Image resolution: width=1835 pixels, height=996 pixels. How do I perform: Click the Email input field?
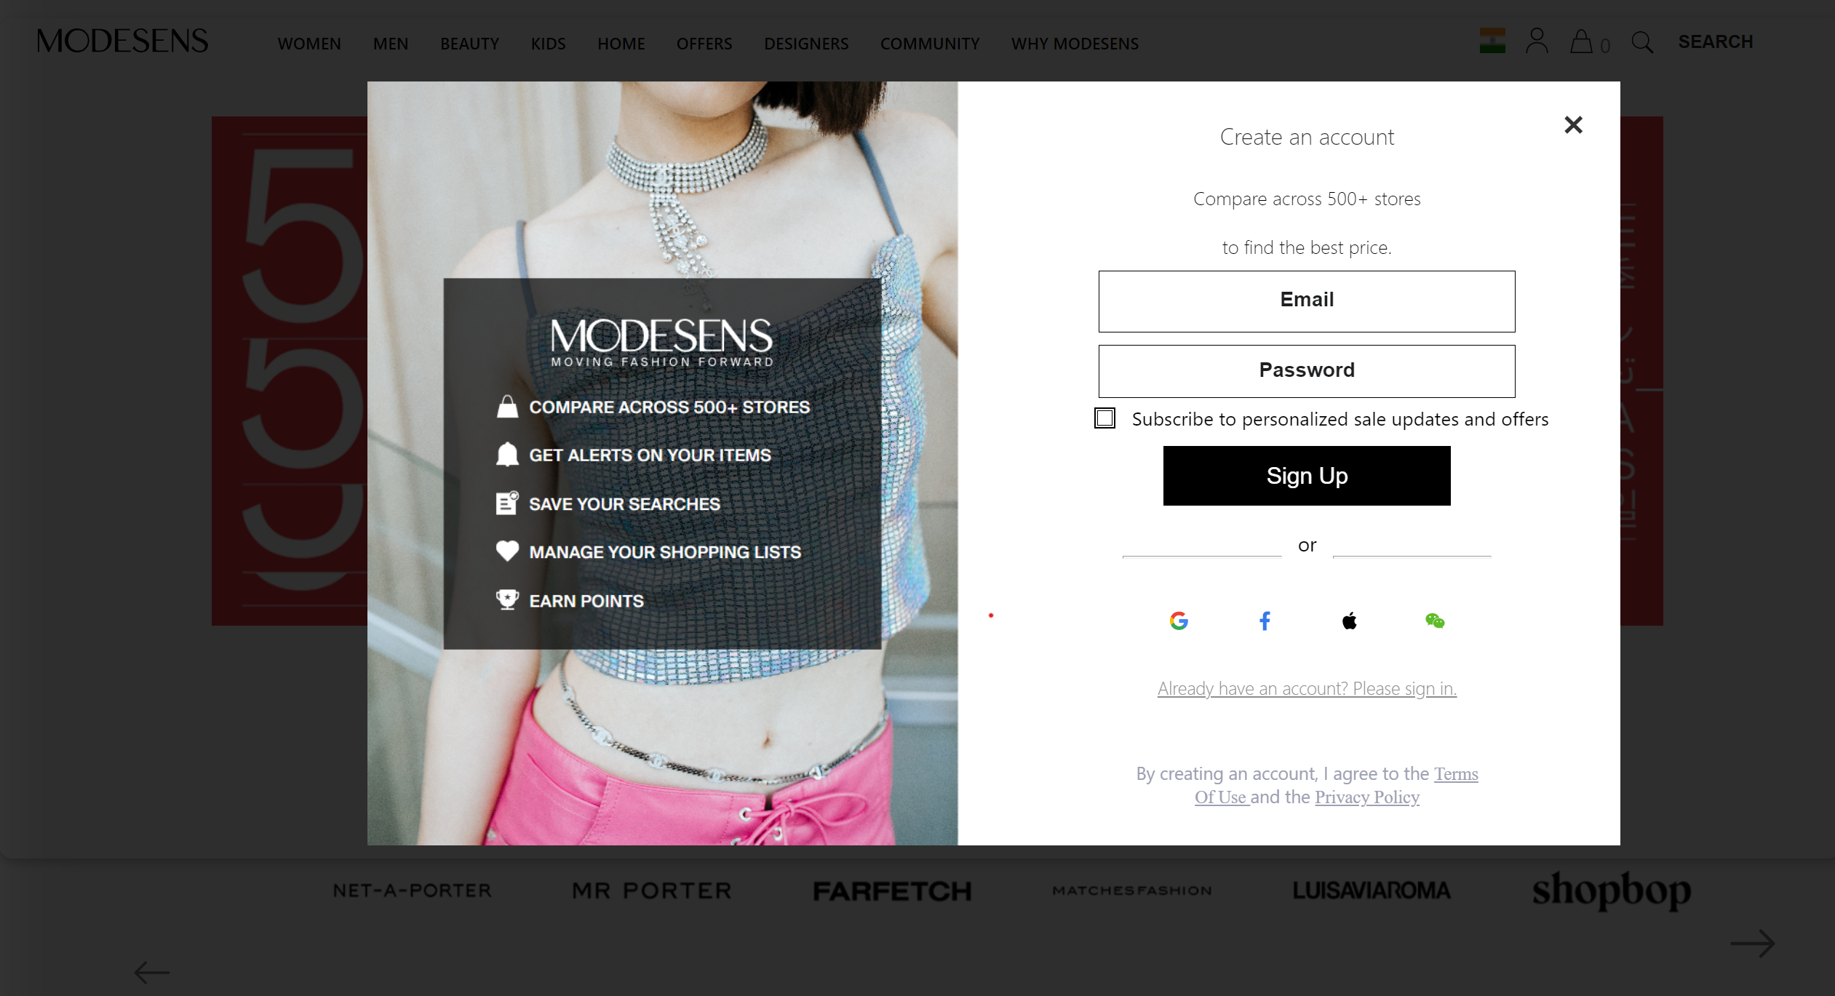1307,301
